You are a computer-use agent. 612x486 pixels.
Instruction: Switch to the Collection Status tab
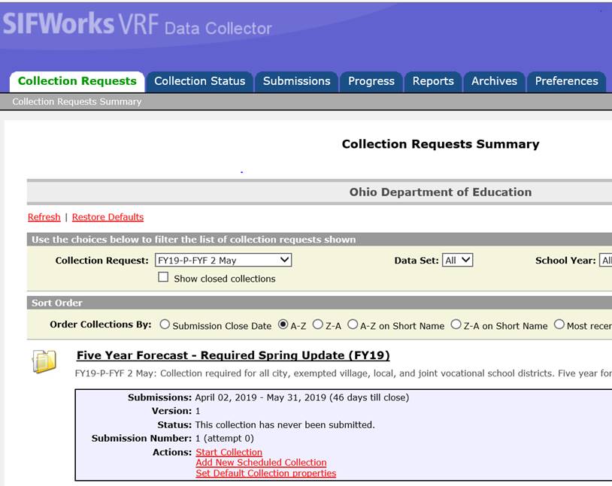199,81
